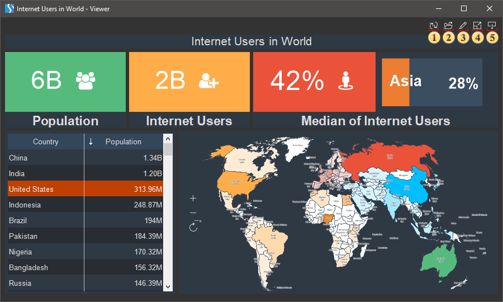This screenshot has width=503, height=302.
Task: Click the Full screen icon in toolbar
Action: tap(477, 26)
